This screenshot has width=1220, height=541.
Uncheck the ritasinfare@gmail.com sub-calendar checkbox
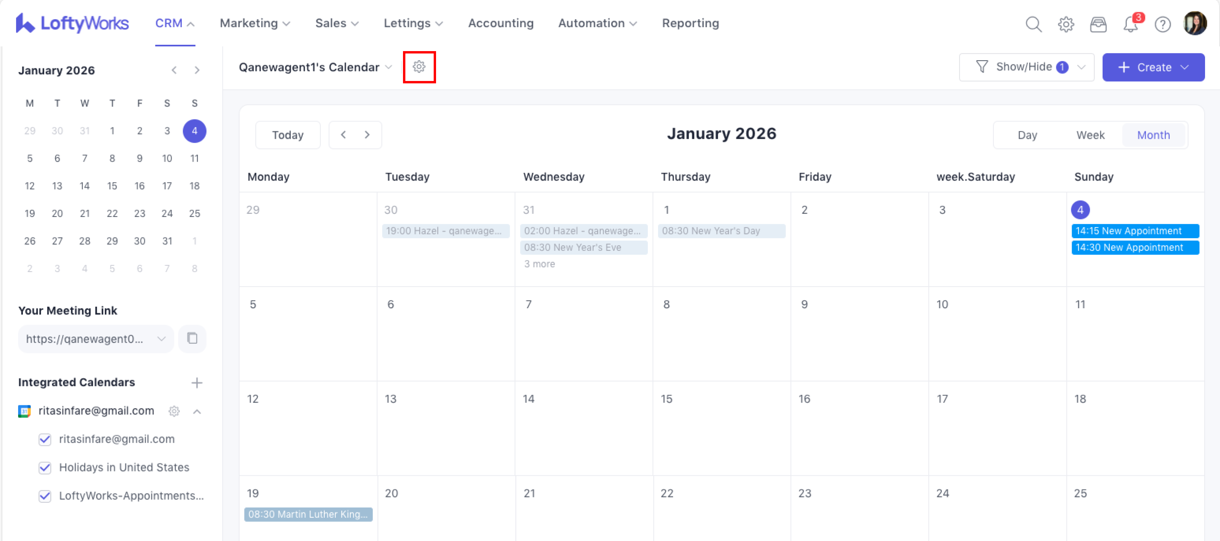pos(45,439)
